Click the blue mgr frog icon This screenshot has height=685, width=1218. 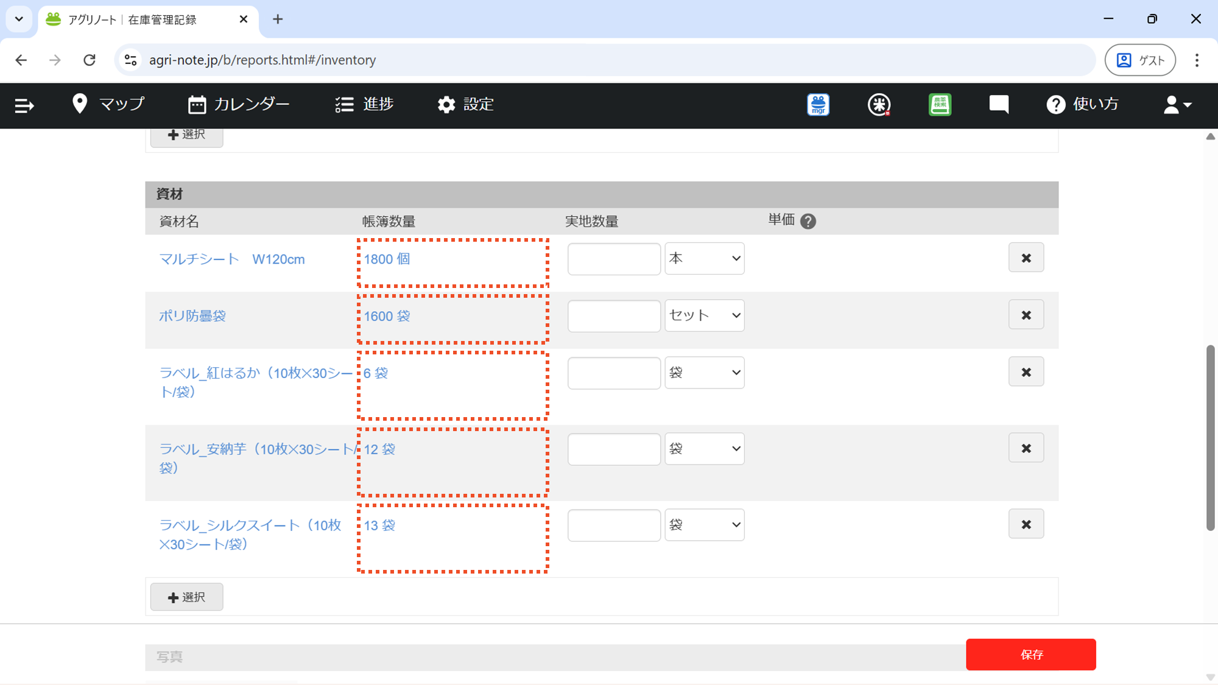click(818, 105)
